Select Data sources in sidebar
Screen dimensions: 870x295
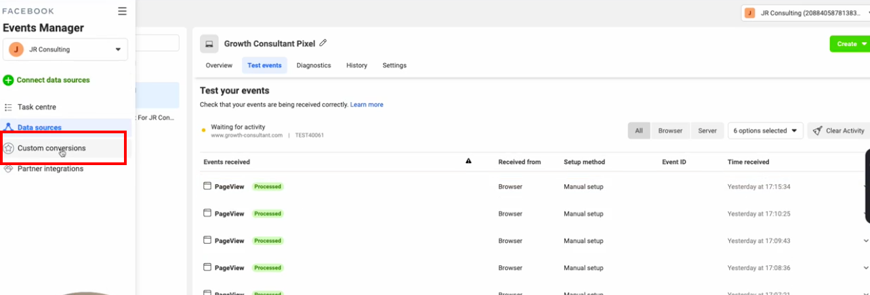pos(39,127)
